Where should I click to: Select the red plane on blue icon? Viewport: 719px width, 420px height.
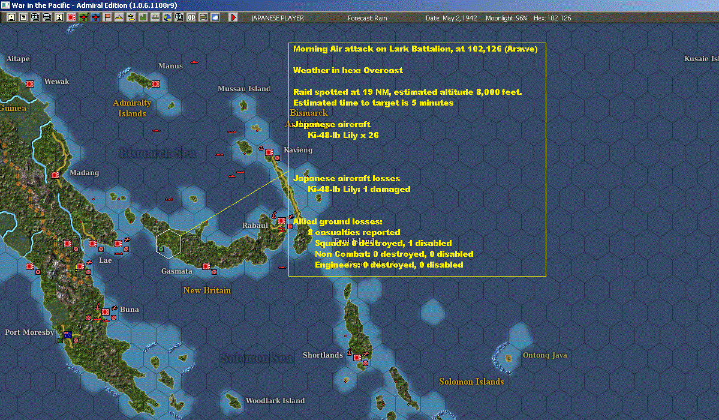[x=95, y=17]
